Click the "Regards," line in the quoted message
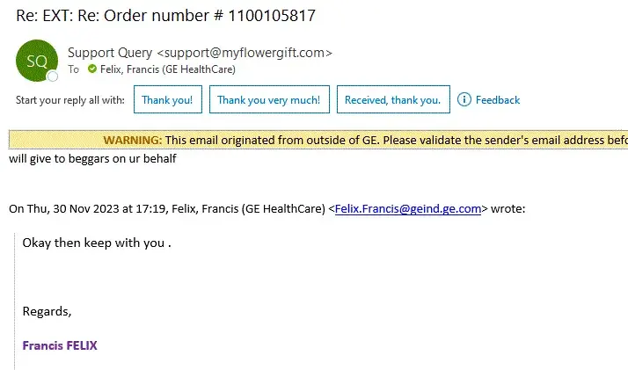The image size is (628, 370). pyautogui.click(x=47, y=311)
